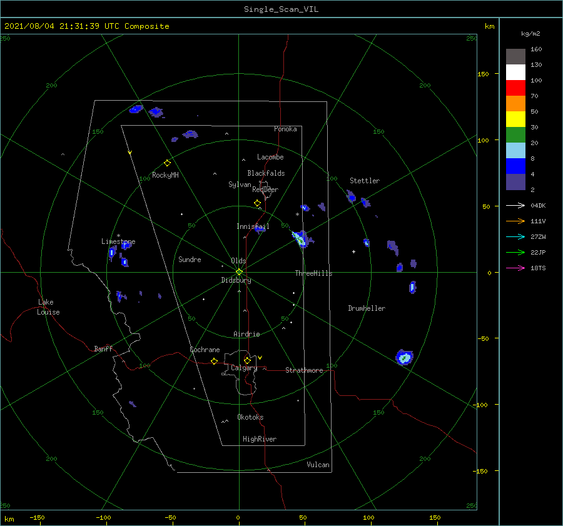Click the ThreeHills label
This screenshot has width=563, height=526.
pyautogui.click(x=313, y=273)
